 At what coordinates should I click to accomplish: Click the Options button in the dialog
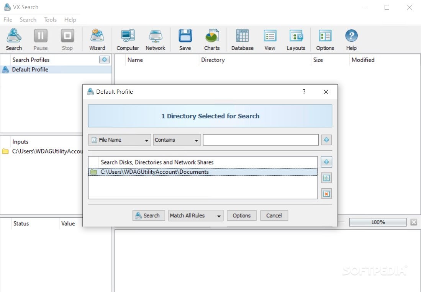pyautogui.click(x=242, y=215)
